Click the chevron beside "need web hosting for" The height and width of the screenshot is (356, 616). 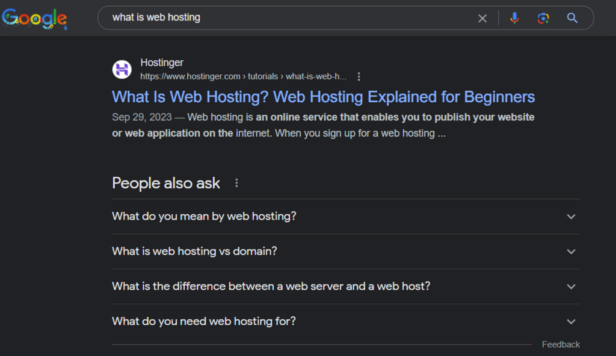pyautogui.click(x=571, y=322)
